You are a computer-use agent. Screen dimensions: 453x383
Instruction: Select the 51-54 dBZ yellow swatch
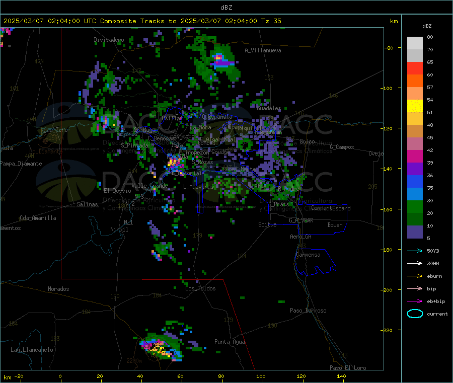coord(415,106)
